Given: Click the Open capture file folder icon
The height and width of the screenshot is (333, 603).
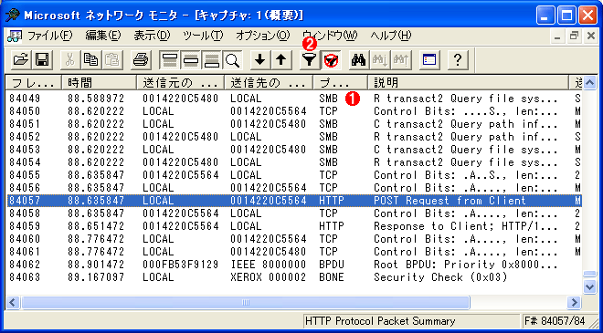Looking at the screenshot, I should point(21,60).
